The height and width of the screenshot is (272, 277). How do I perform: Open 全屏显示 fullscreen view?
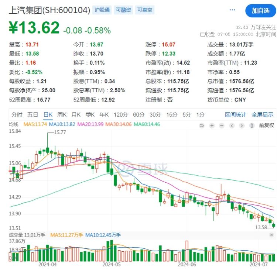point(263,115)
